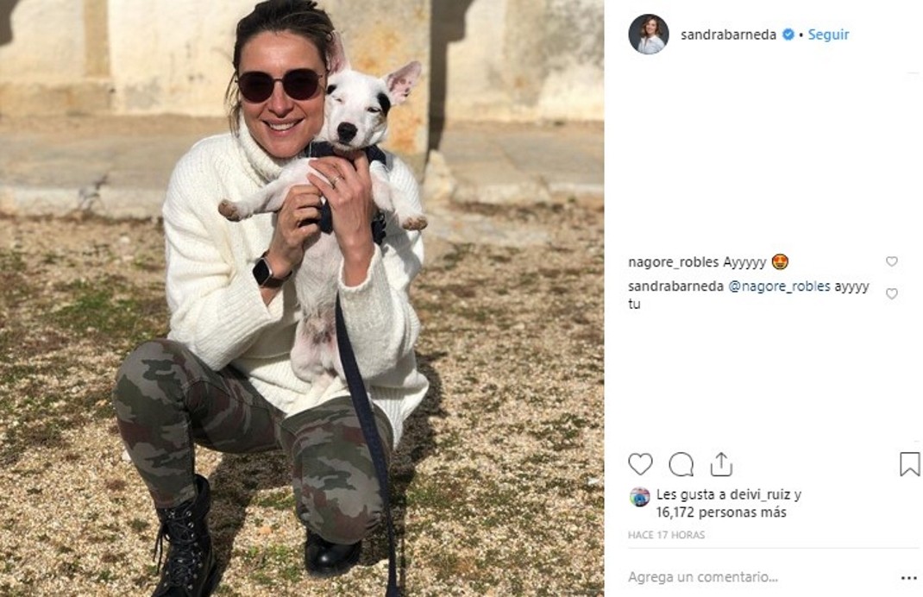Save post with the bookmark icon
The height and width of the screenshot is (597, 923).
pos(909,464)
